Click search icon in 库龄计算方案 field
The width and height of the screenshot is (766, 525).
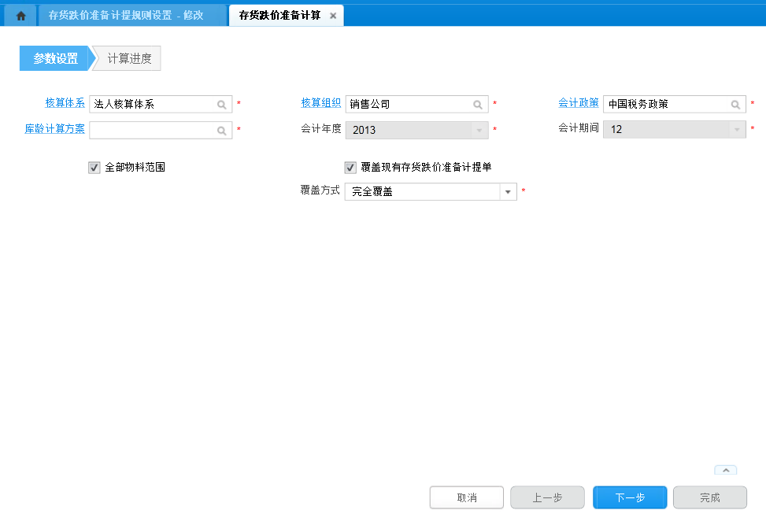222,131
